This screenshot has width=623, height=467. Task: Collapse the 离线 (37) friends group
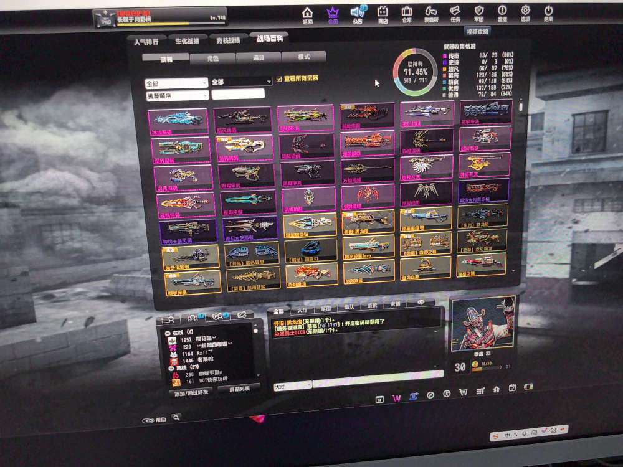coord(171,368)
